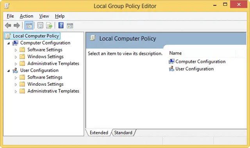The width and height of the screenshot is (250, 148).
Task: Select Software Settings label under User Configuration
Action: [x=45, y=78]
